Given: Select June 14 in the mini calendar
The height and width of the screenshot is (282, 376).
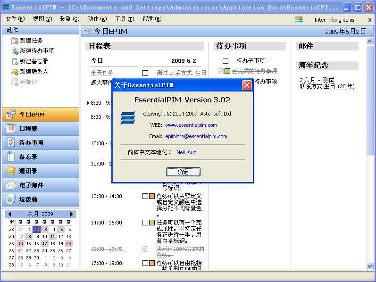Looking at the screenshot, I should 21,244.
